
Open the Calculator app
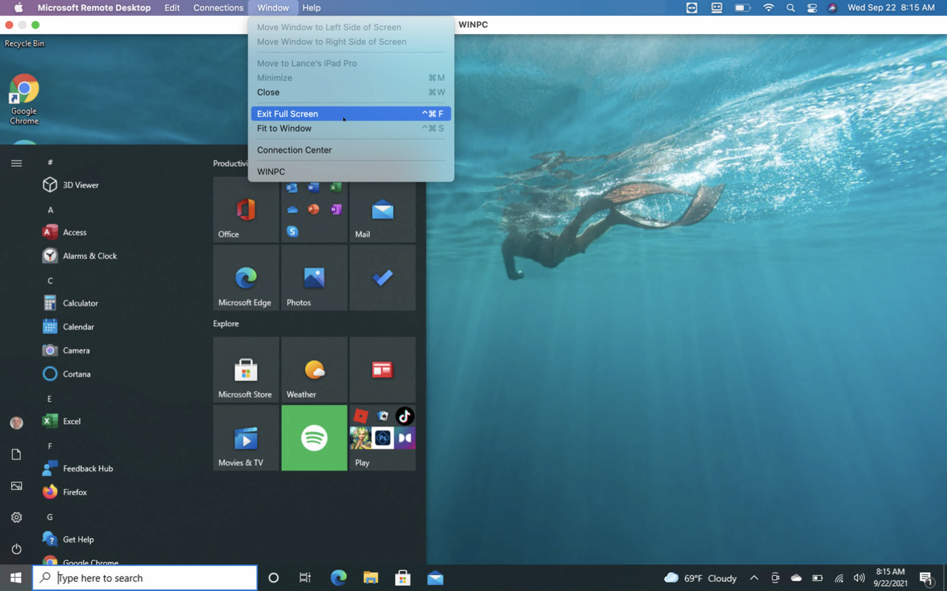click(70, 303)
